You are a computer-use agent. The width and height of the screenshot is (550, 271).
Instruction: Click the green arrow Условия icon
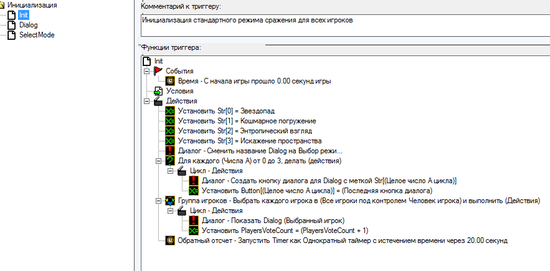(x=158, y=91)
